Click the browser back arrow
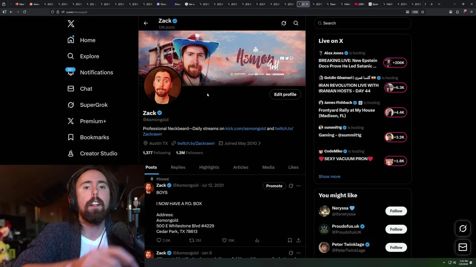 11,12
